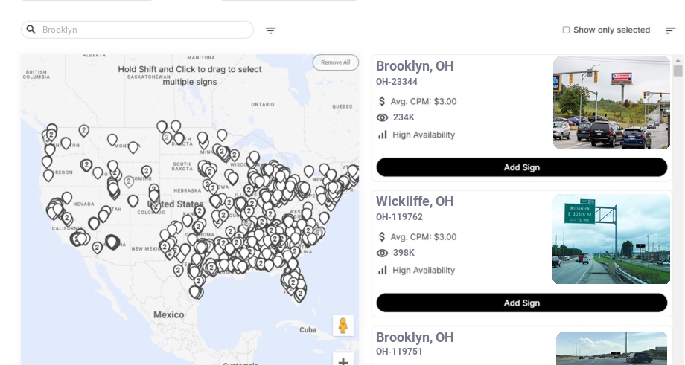Click the search magnifier icon

point(31,30)
